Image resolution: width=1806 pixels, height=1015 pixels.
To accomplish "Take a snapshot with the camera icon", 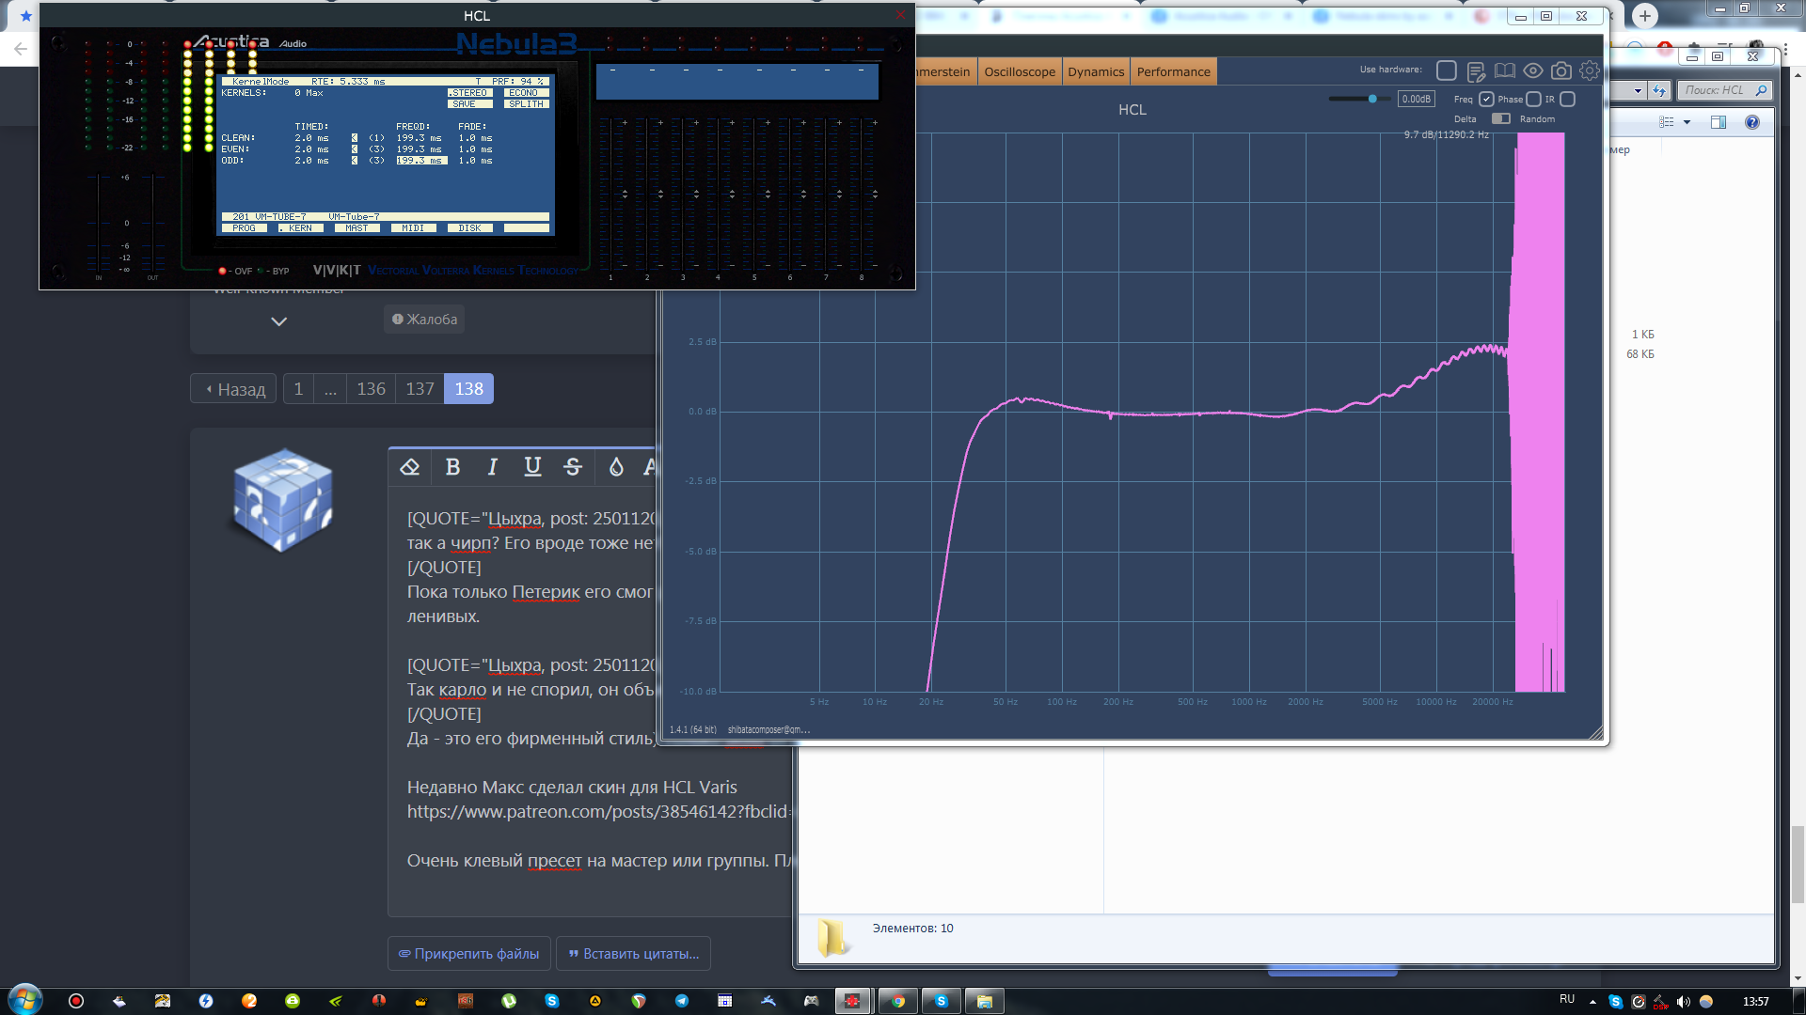I will 1561,71.
